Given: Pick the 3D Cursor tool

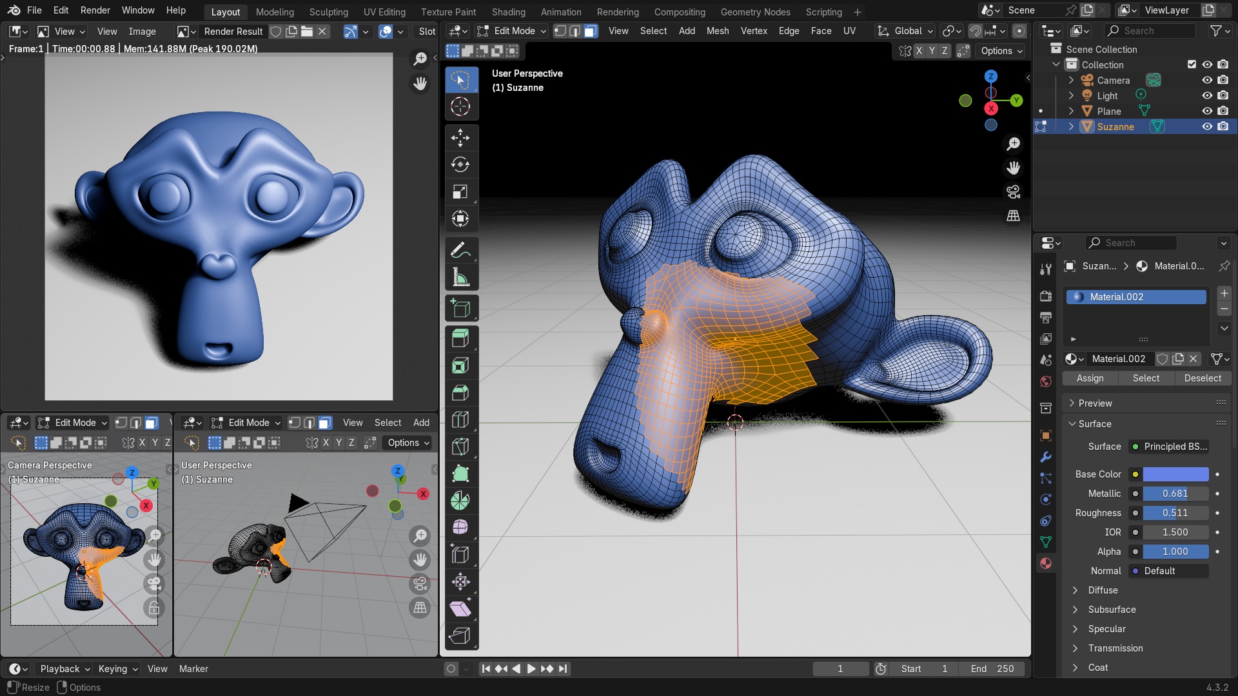Looking at the screenshot, I should pos(460,106).
